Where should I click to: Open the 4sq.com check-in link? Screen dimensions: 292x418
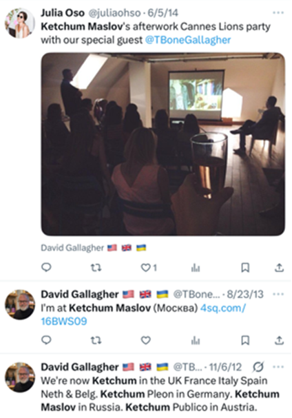click(143, 315)
